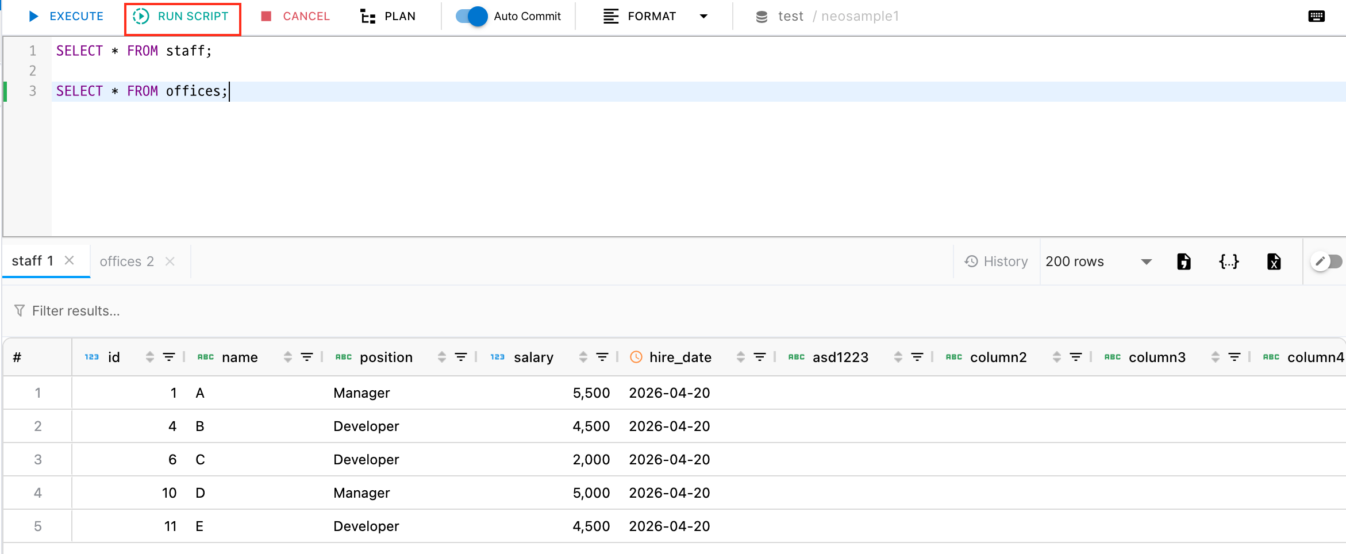Sort by the salary column
The width and height of the screenshot is (1346, 554).
(583, 357)
